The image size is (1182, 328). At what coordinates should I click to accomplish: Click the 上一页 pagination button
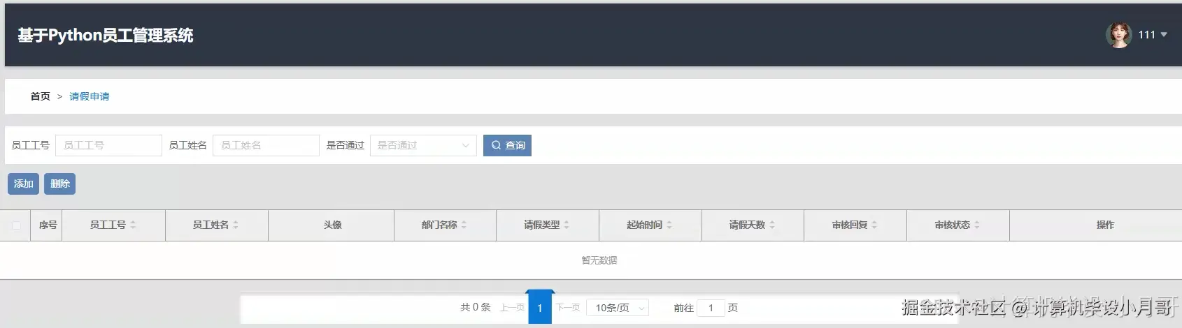click(x=512, y=307)
